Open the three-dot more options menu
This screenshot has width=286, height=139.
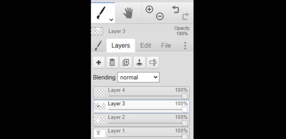(185, 46)
